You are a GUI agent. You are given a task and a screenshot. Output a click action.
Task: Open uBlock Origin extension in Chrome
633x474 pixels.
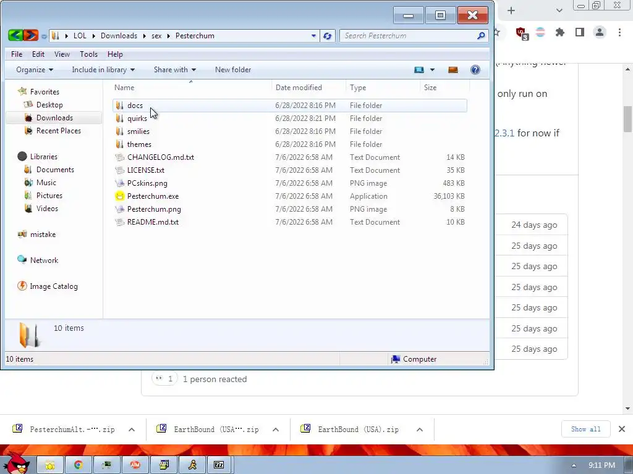(x=522, y=33)
